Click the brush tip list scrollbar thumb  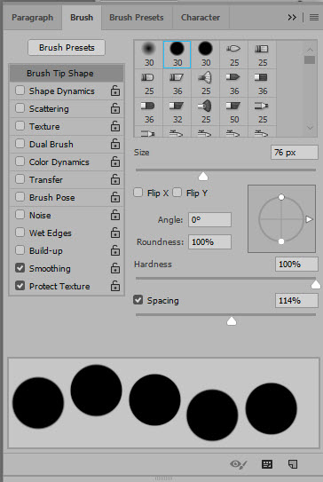tap(310, 60)
